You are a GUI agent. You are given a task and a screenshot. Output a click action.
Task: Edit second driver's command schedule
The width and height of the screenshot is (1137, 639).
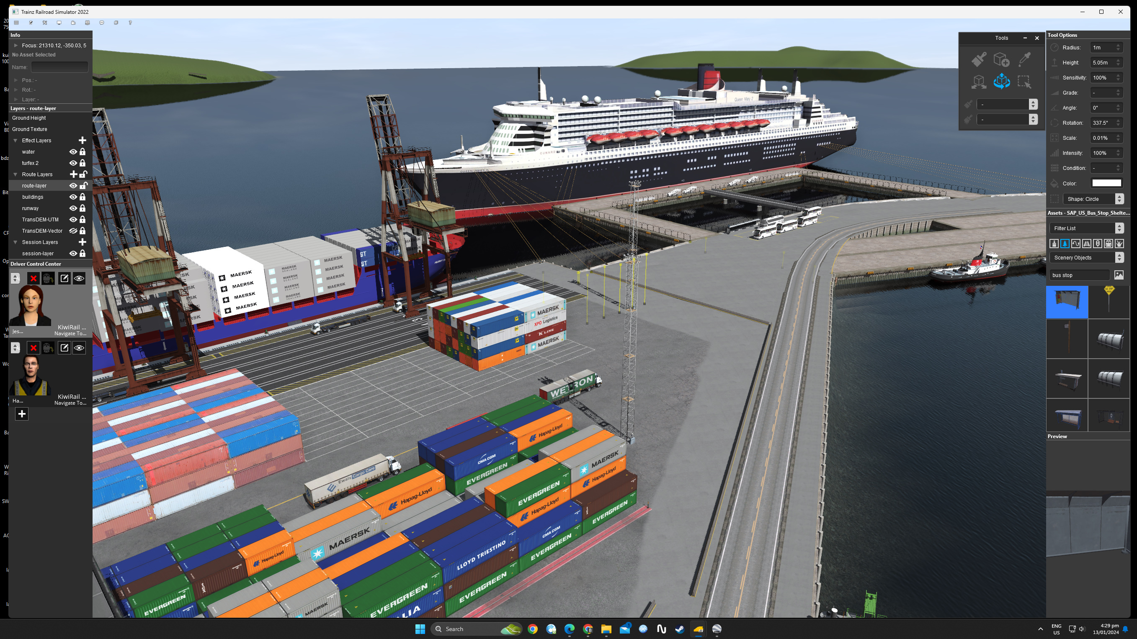point(64,348)
